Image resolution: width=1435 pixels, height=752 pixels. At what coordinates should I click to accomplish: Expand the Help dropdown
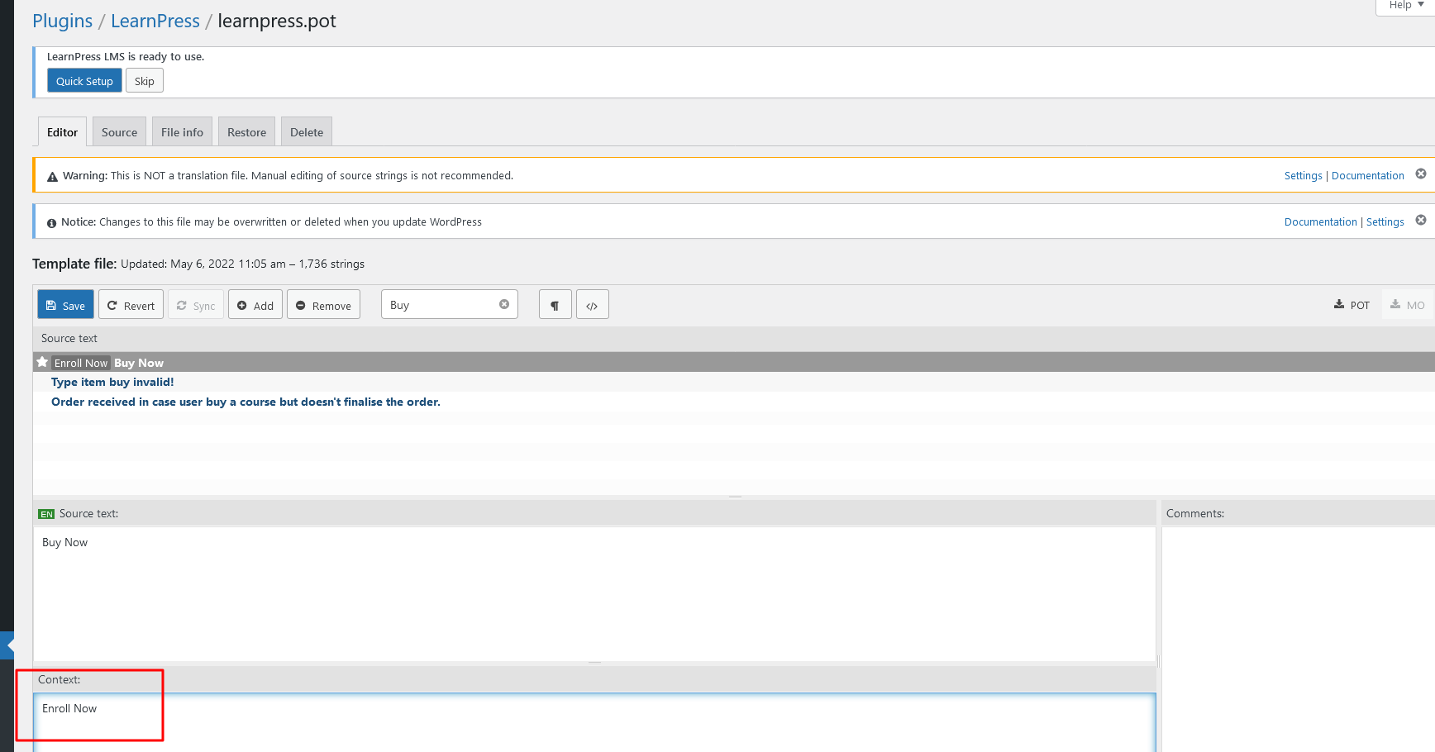[x=1405, y=6]
